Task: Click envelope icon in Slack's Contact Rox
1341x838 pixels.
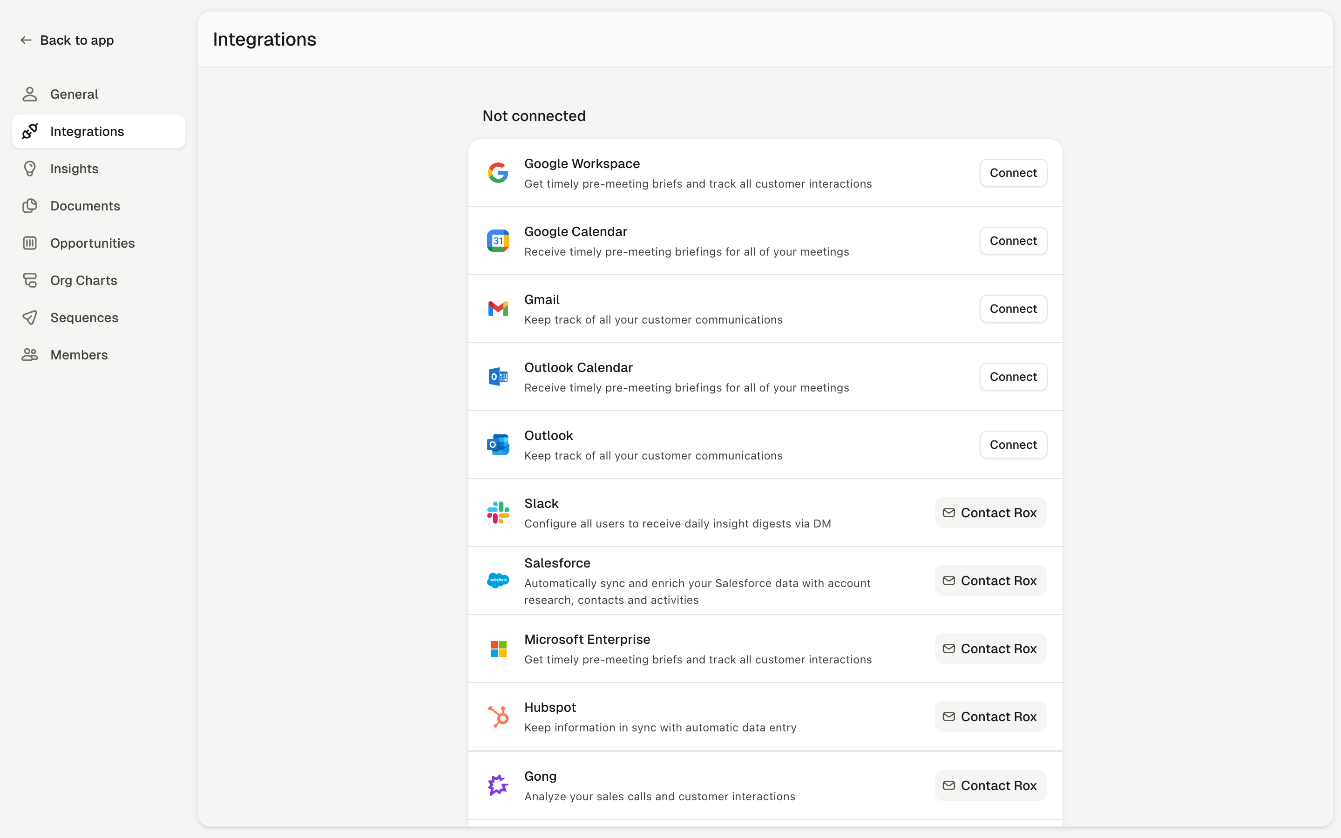Action: point(948,513)
